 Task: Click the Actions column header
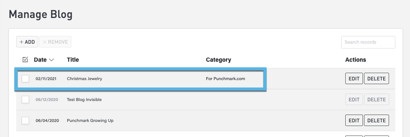click(x=356, y=60)
